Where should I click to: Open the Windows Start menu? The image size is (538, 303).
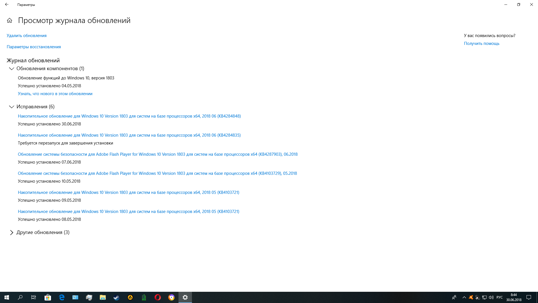pyautogui.click(x=7, y=297)
